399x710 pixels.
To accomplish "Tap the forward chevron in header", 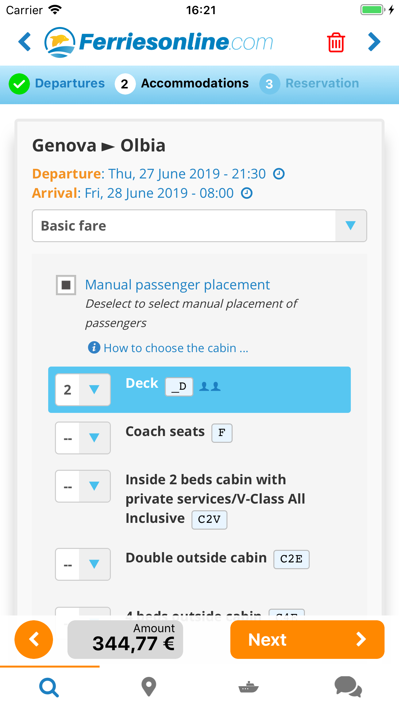I will (374, 42).
